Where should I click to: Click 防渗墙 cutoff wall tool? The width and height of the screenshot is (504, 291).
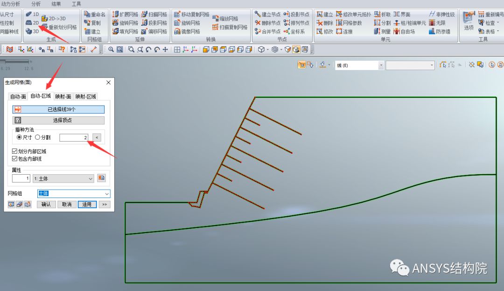[440, 31]
